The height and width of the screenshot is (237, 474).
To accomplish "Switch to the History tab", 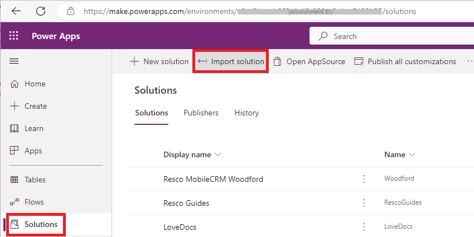I will coord(246,113).
